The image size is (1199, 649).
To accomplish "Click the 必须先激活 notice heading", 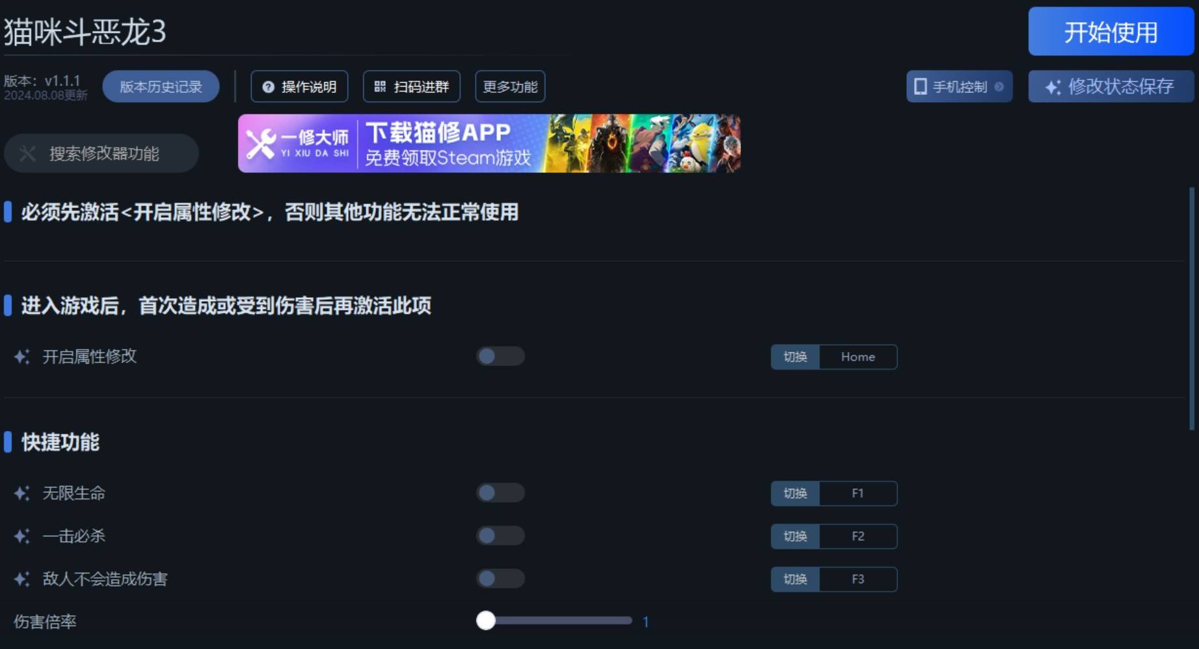I will (x=269, y=212).
